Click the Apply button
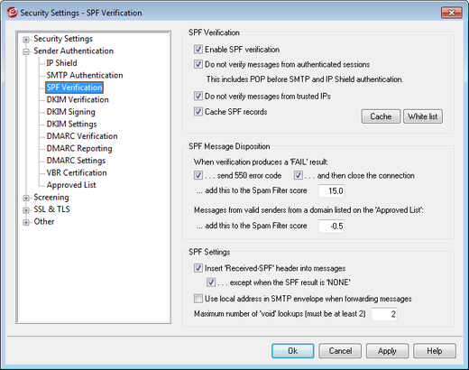469x370 pixels. pos(387,351)
